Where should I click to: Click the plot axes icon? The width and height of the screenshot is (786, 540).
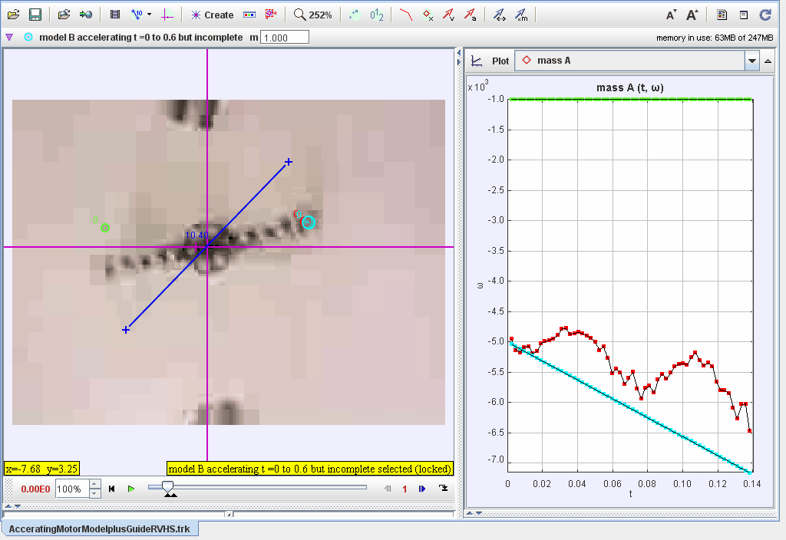[477, 61]
